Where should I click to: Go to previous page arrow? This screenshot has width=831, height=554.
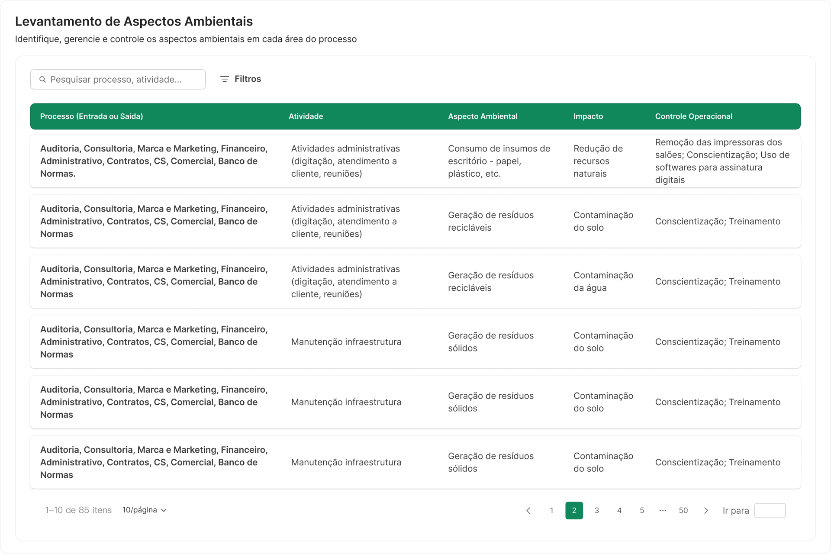click(528, 511)
